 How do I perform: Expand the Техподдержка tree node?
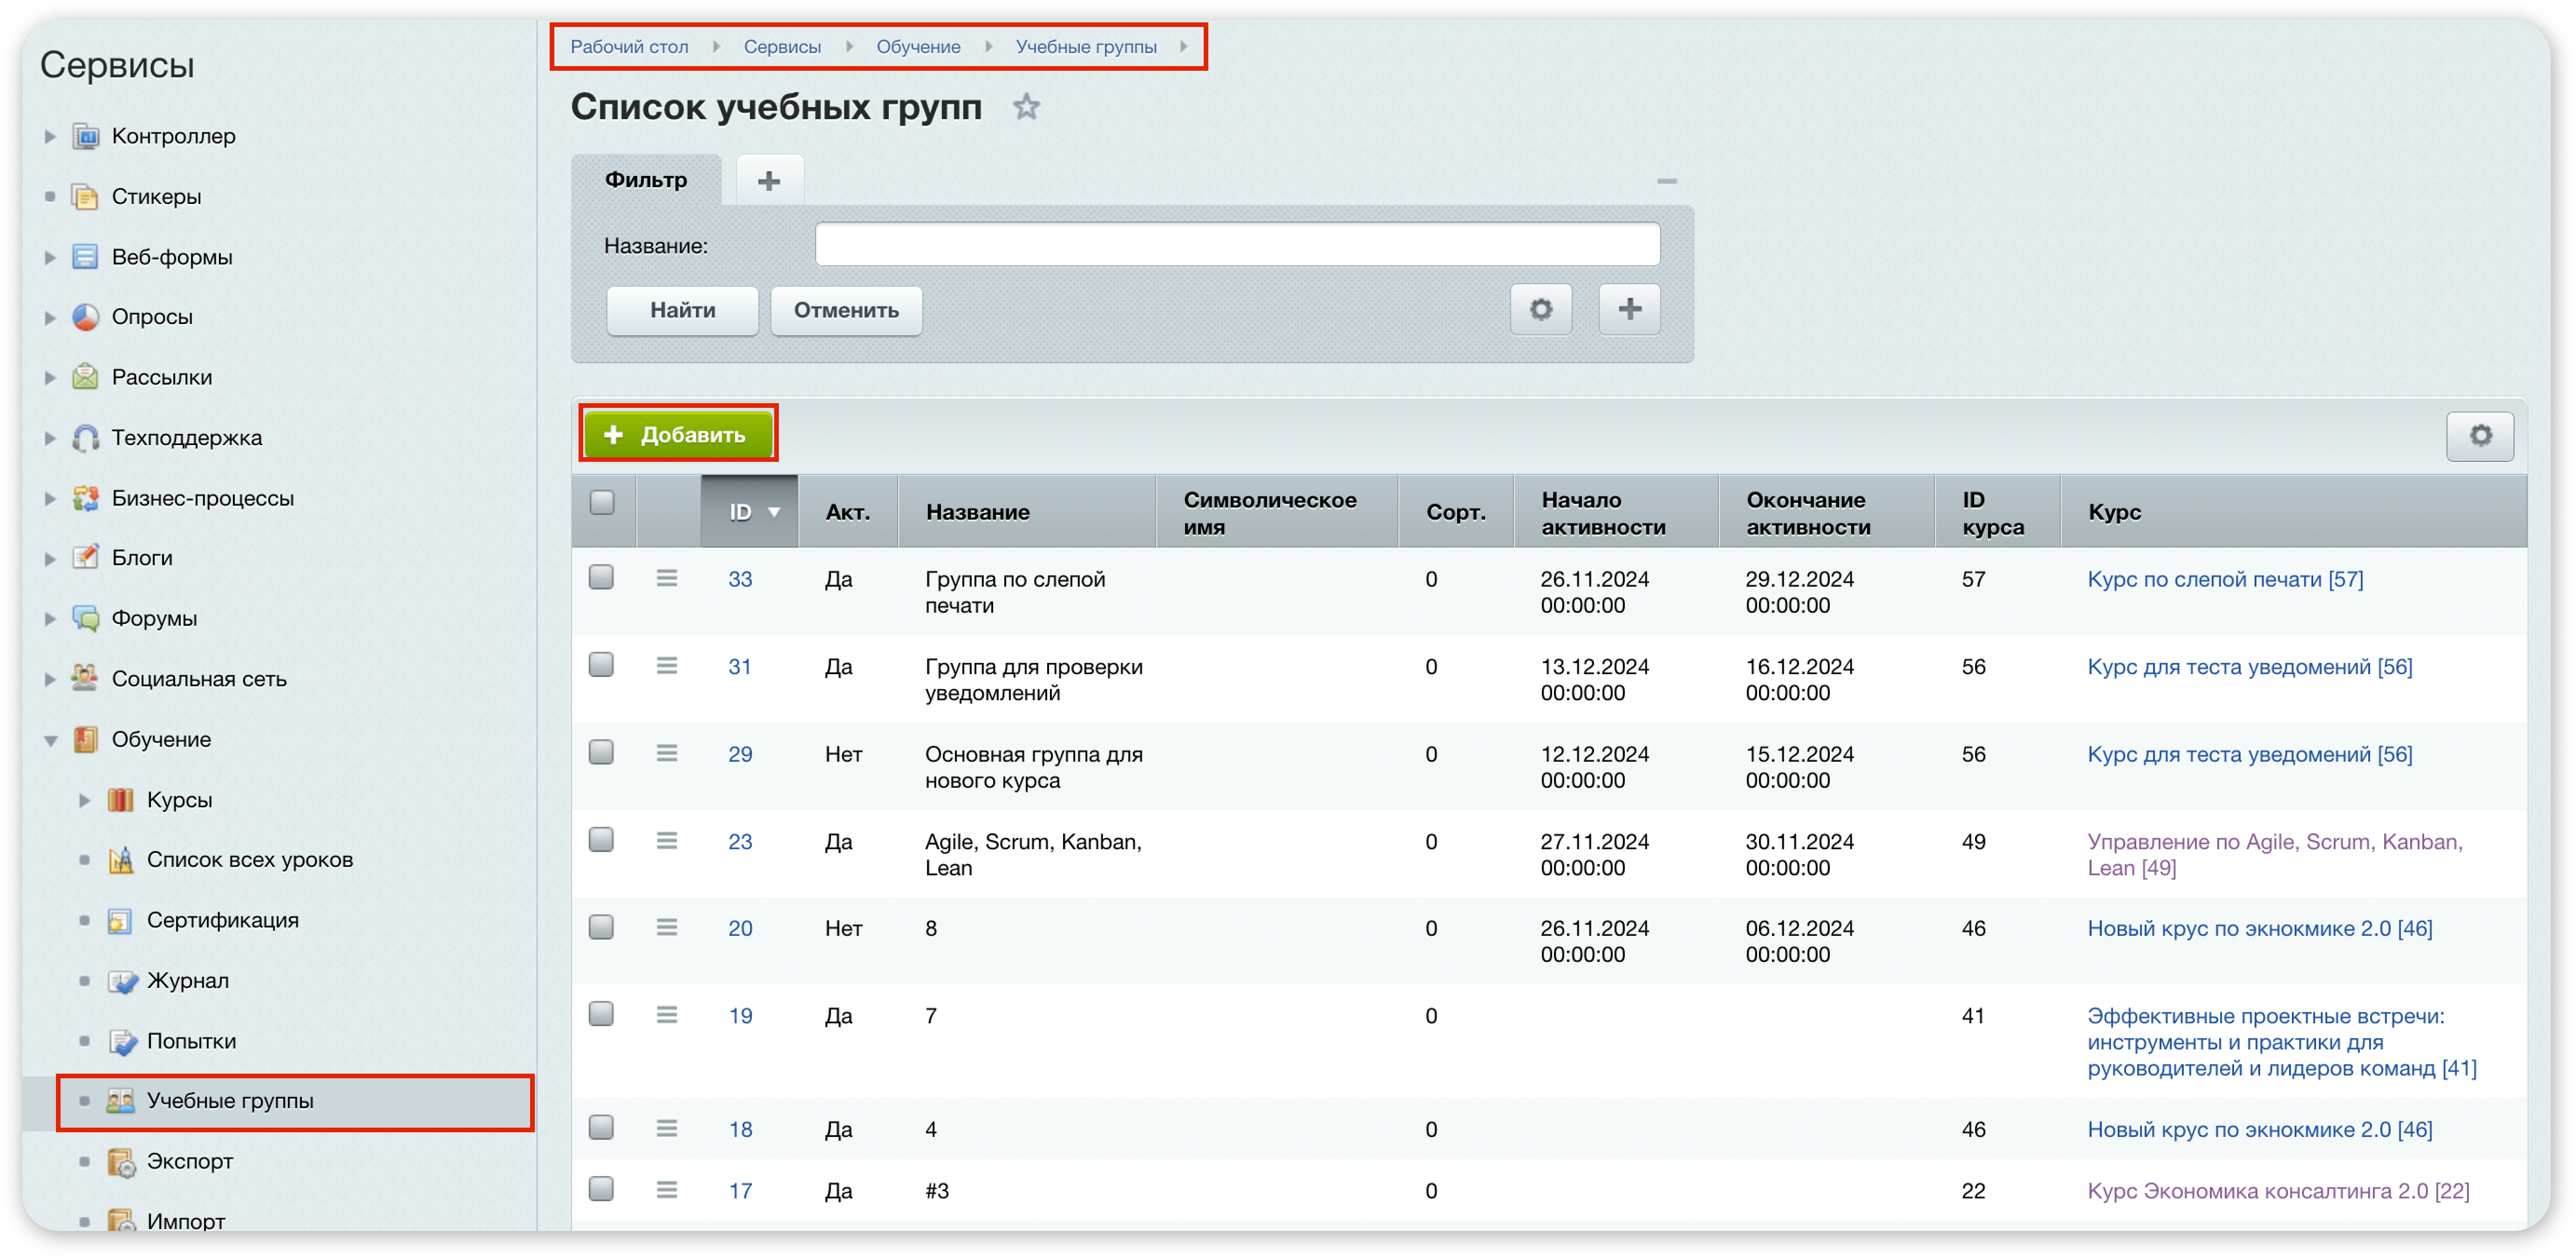[x=50, y=438]
